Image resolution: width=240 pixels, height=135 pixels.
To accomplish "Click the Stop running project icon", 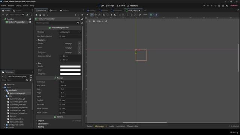I will pos(211,6).
